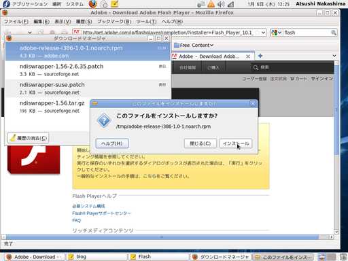The height and width of the screenshot is (261, 348).
Task: Open the Help (H) menu in Firefox
Action: [172, 22]
